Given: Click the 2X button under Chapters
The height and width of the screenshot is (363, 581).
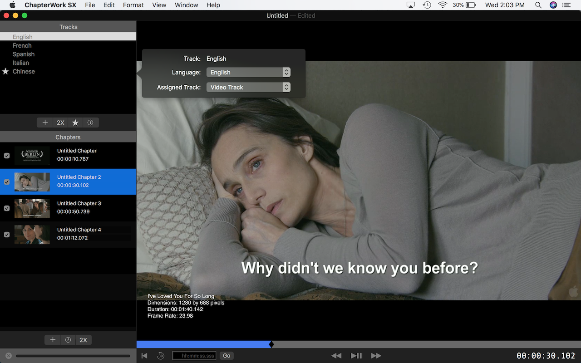Looking at the screenshot, I should [83, 340].
